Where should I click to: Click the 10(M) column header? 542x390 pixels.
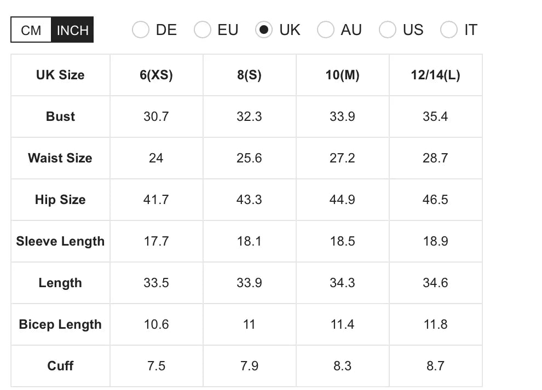point(342,75)
